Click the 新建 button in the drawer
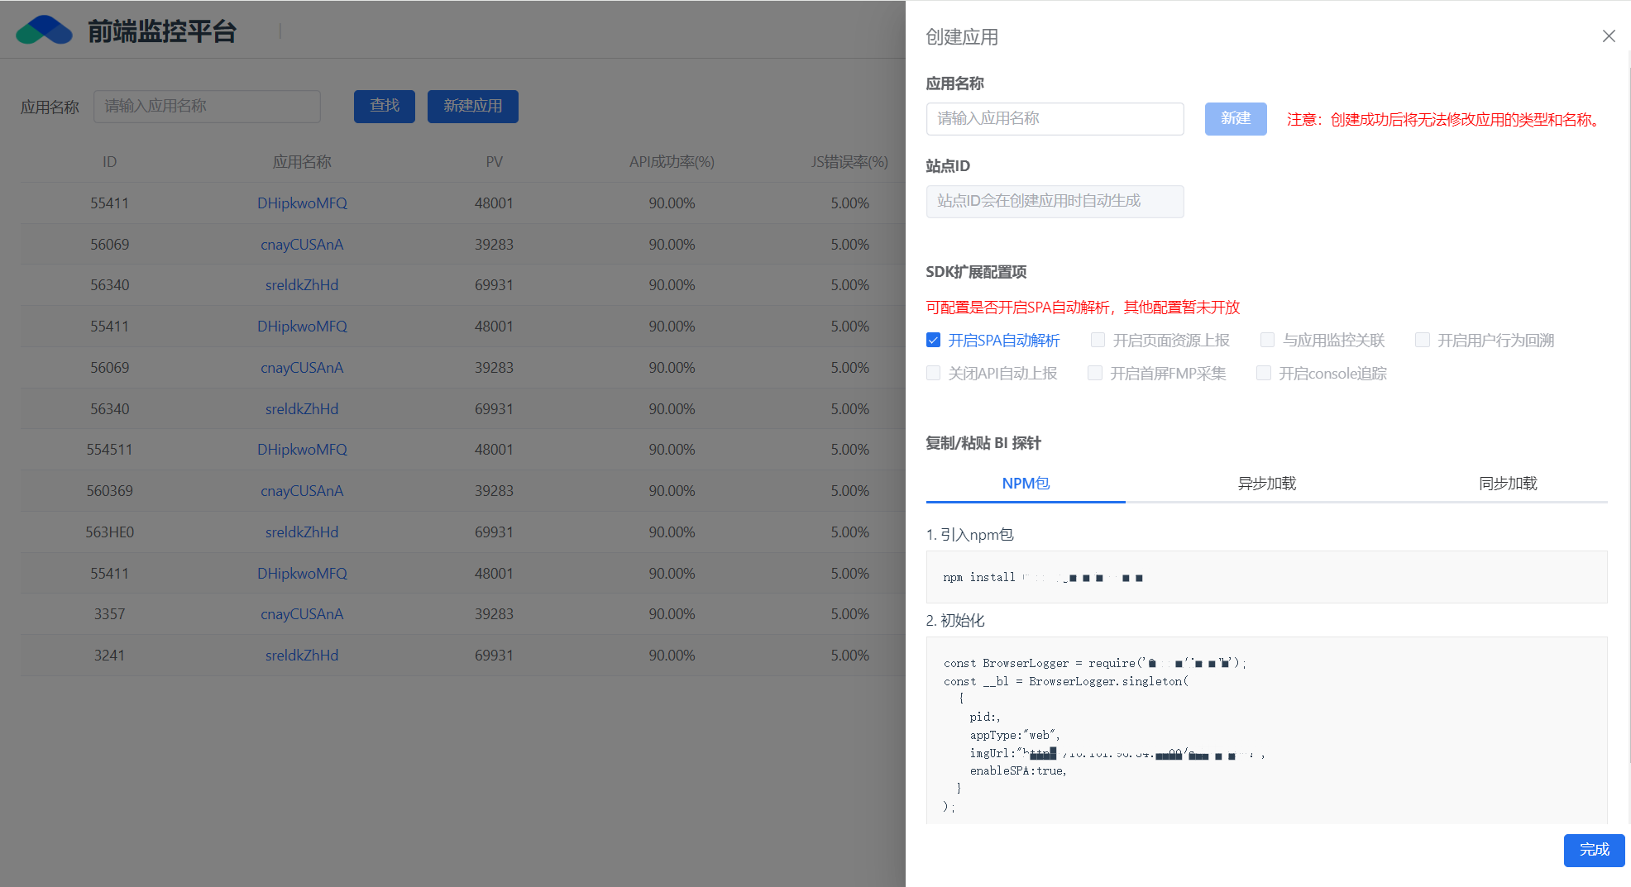This screenshot has width=1631, height=887. point(1236,118)
